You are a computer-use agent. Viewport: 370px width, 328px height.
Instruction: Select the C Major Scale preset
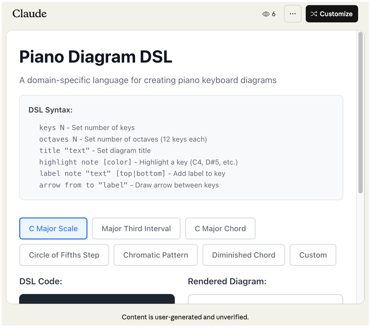point(53,228)
